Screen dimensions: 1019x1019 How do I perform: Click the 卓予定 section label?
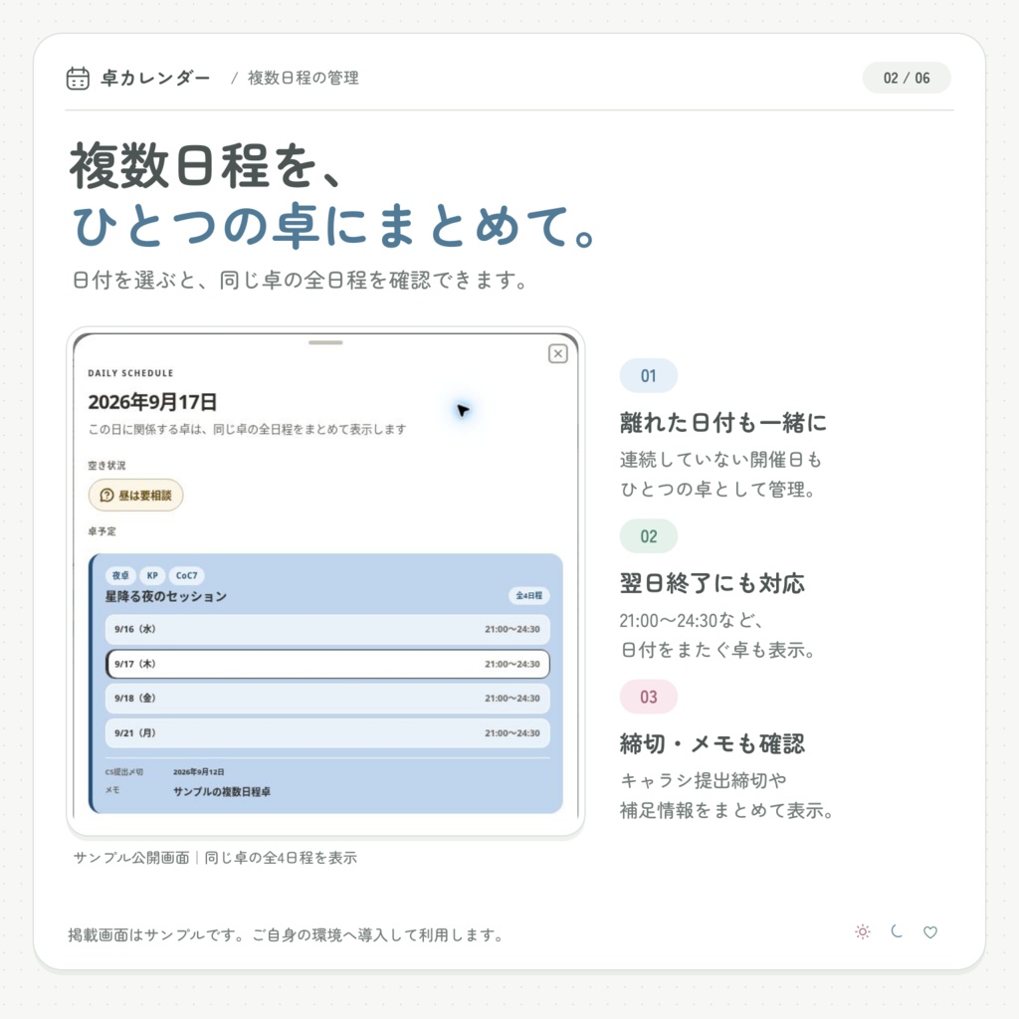coord(102,531)
